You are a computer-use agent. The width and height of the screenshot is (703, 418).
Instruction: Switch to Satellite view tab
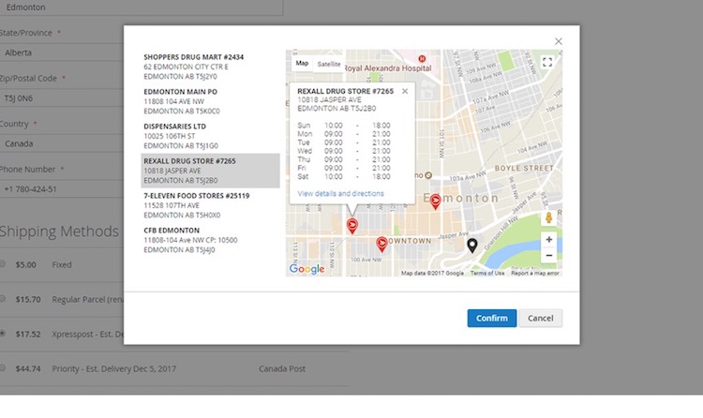329,64
